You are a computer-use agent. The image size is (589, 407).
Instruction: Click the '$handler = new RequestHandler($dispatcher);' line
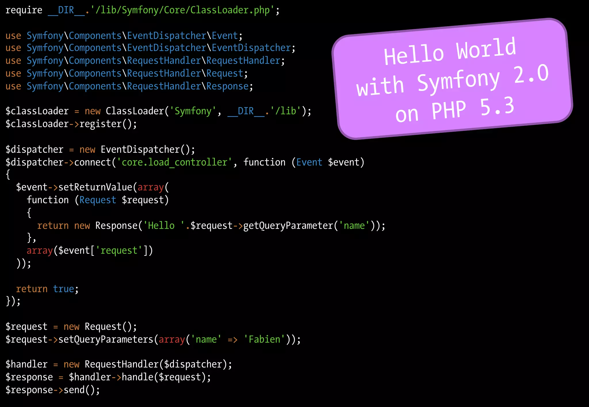(119, 365)
